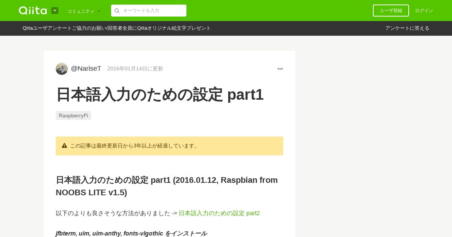This screenshot has width=452, height=237.
Task: Click the heading mentioning NOOBS LITE v1.5
Action: pyautogui.click(x=167, y=186)
